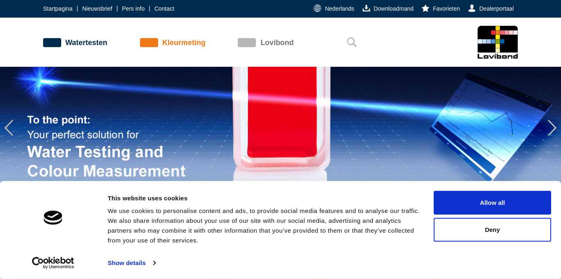Click the globe language icon
The height and width of the screenshot is (279, 561).
click(317, 8)
